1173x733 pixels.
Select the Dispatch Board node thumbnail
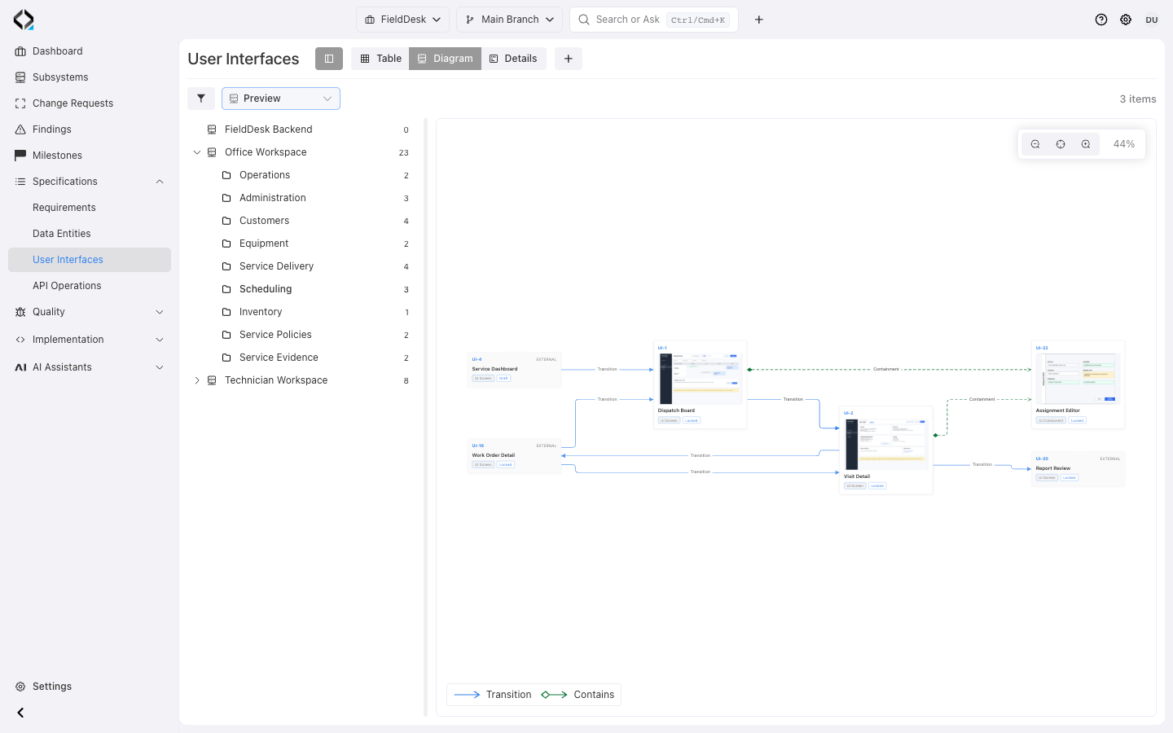[x=701, y=379]
